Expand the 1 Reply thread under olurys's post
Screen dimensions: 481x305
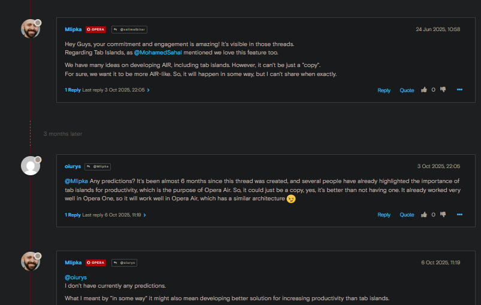pos(72,215)
